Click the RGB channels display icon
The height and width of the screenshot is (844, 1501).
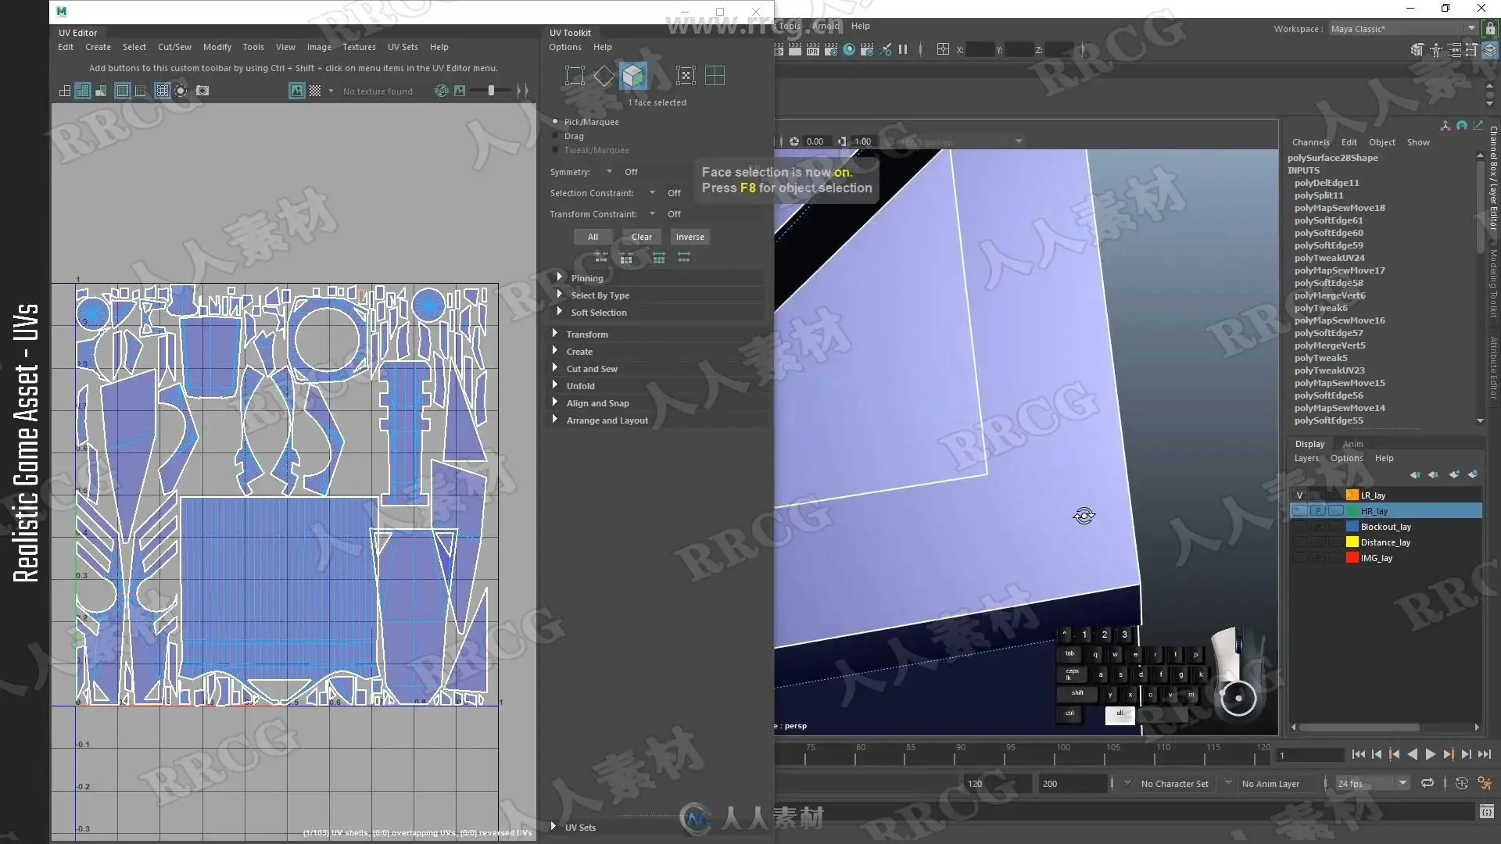[x=442, y=91]
